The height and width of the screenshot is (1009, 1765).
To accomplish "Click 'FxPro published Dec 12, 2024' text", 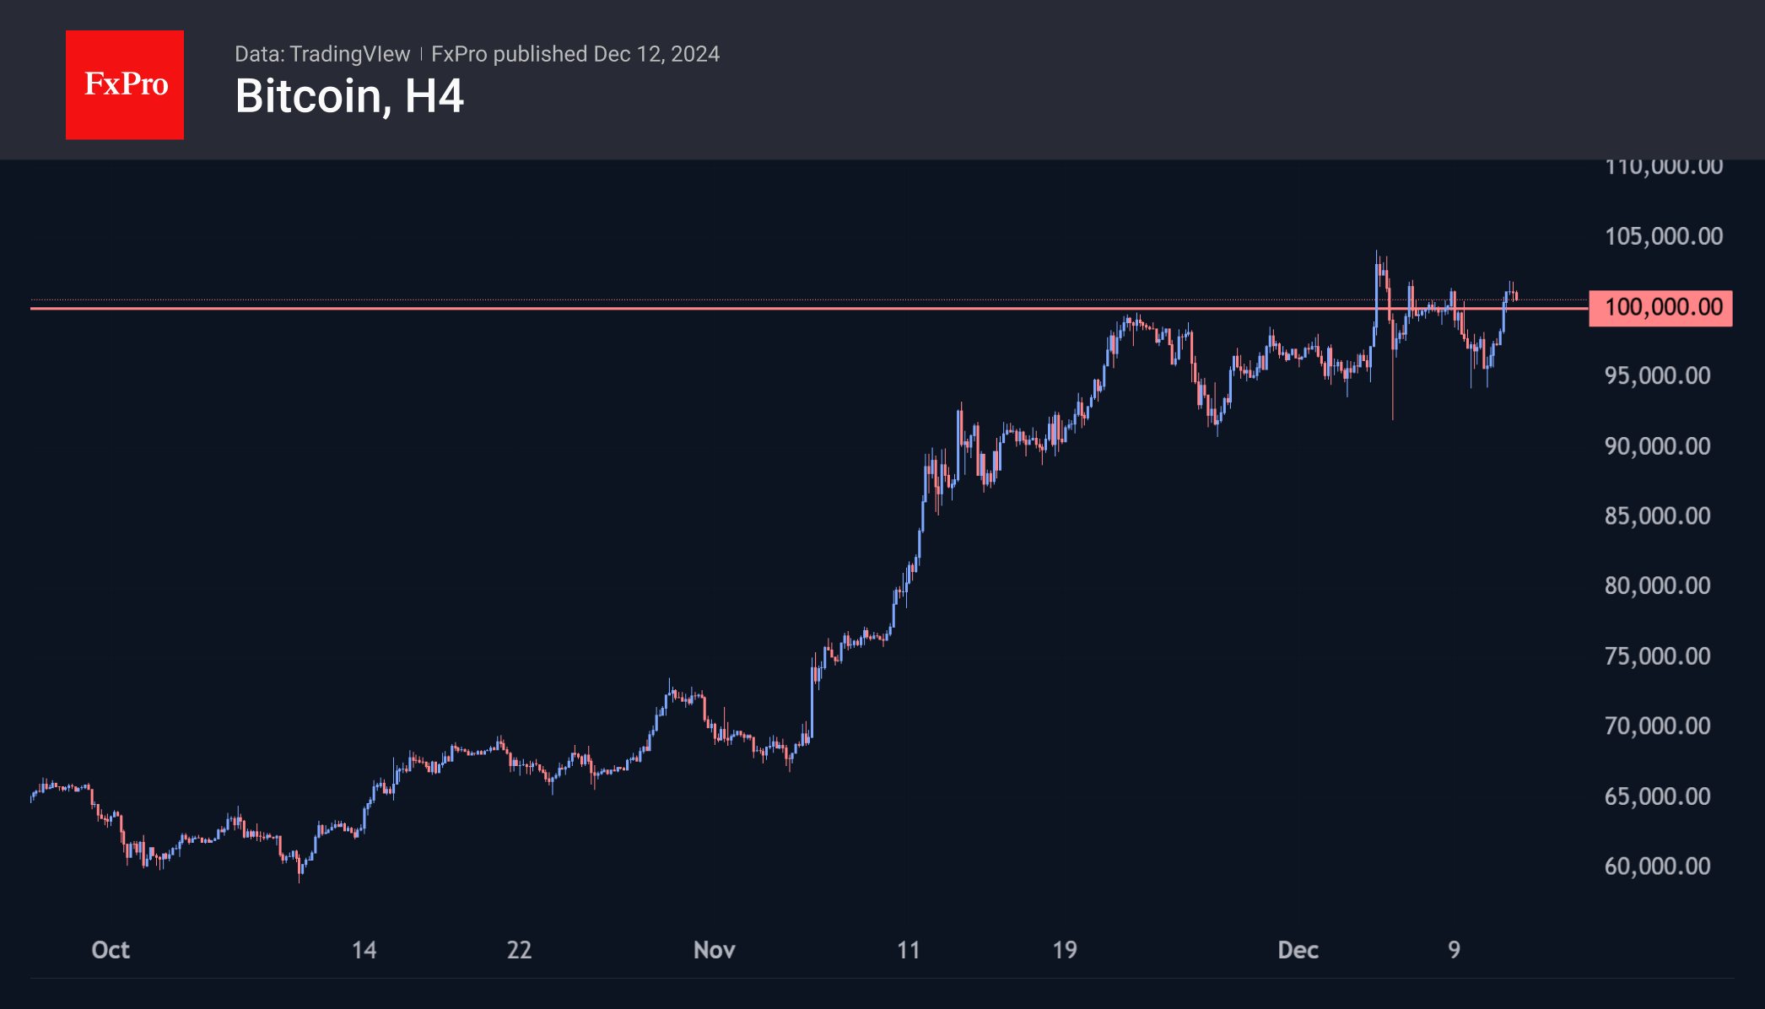I will tap(575, 54).
